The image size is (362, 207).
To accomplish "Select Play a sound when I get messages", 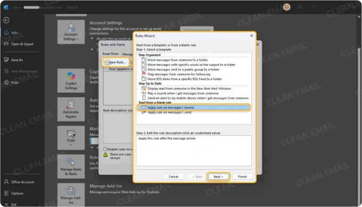I will tap(183, 93).
